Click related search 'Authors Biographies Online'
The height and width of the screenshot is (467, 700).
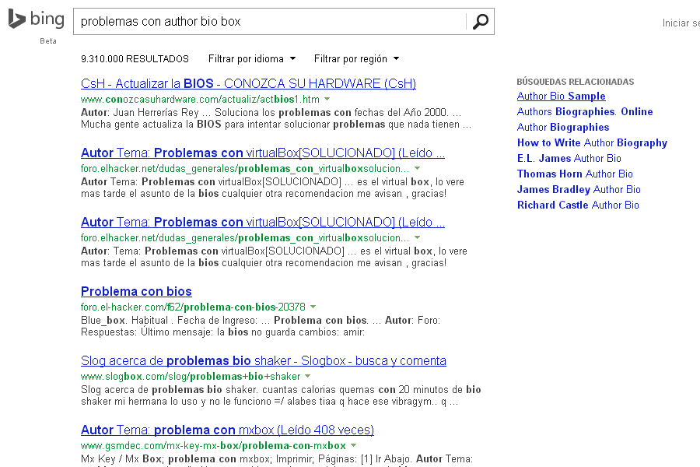point(585,112)
